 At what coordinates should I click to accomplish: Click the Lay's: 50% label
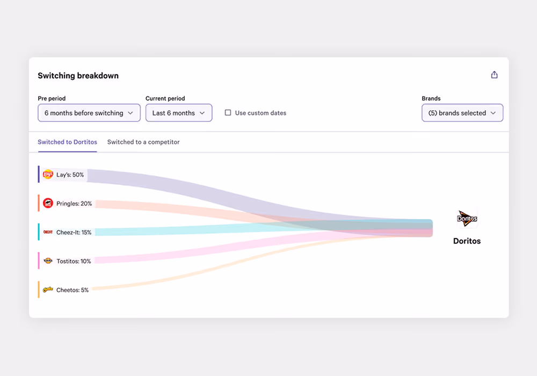point(70,175)
